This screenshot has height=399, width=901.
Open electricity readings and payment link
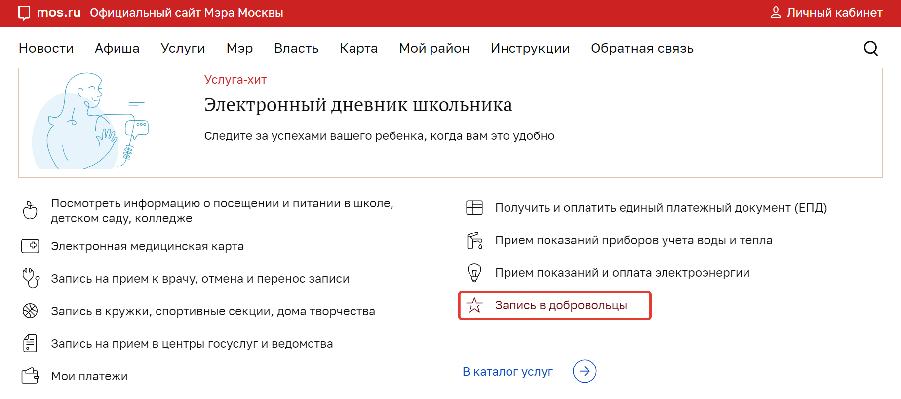pos(622,273)
